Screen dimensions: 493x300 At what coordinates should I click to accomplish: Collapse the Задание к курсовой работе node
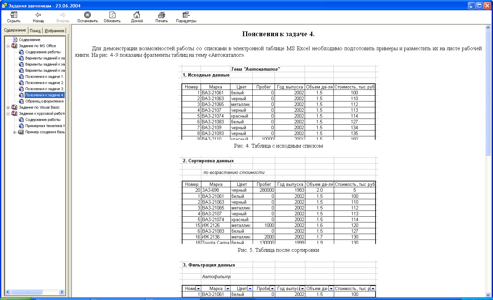[x=8, y=113]
